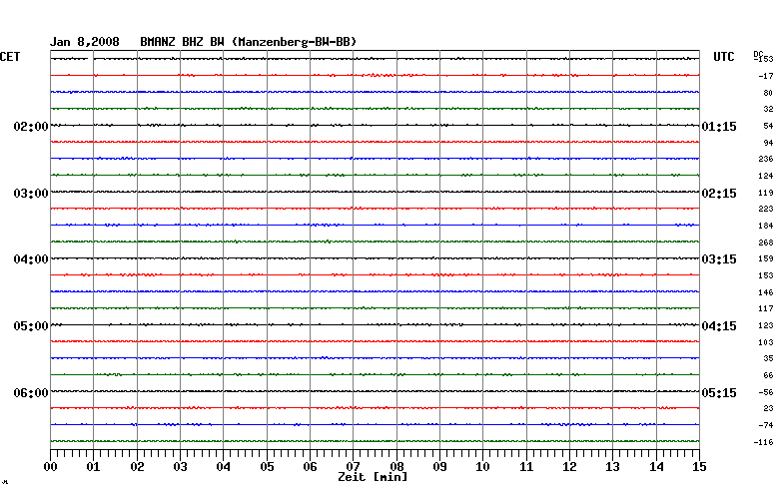Select the "02:00" CET time label

tap(31, 127)
